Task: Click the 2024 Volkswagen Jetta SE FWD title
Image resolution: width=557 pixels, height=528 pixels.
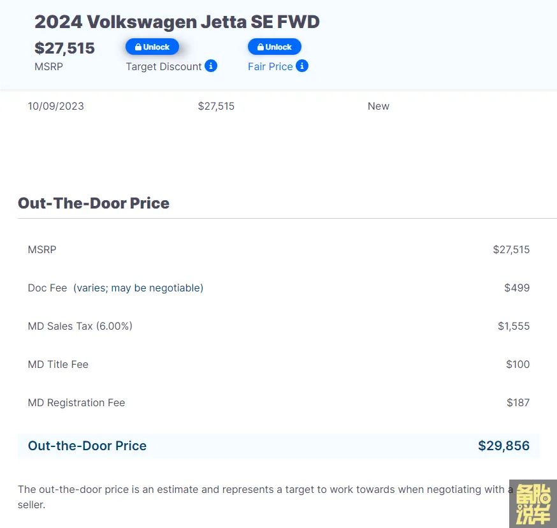Action: pyautogui.click(x=177, y=22)
